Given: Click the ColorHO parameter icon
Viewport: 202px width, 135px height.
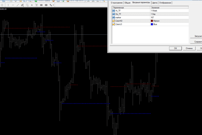Looking at the screenshot, I should pos(114,21).
